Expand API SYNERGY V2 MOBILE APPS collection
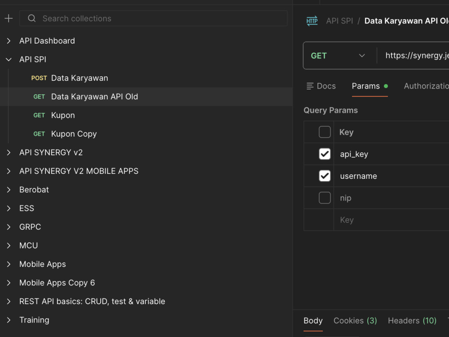Viewport: 449px width, 337px height. tap(9, 171)
